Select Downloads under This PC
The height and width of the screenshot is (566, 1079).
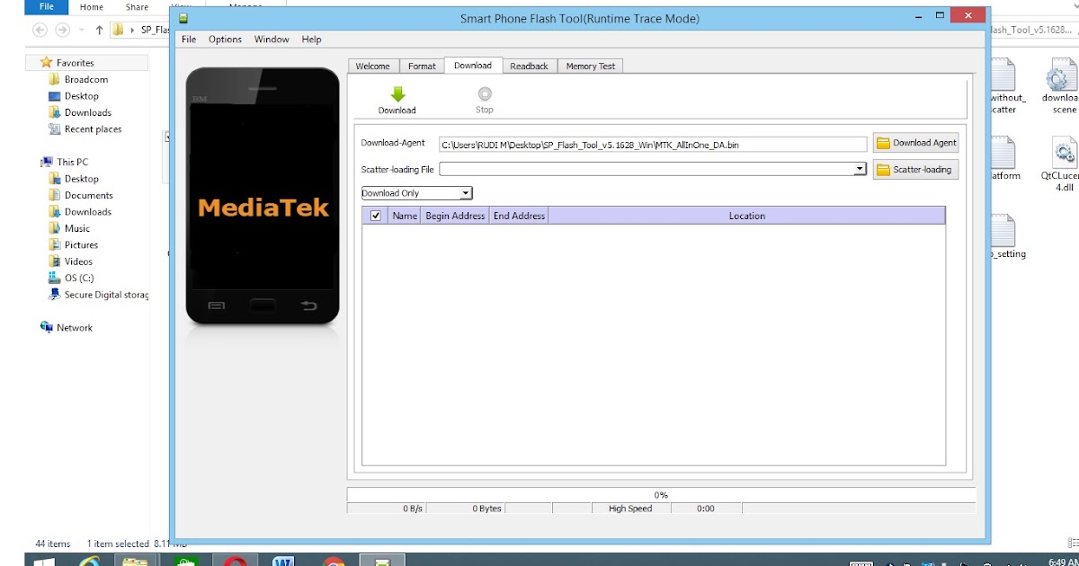(x=88, y=212)
